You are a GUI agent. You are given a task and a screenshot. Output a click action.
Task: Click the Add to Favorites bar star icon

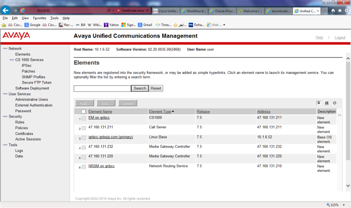[x=4, y=25]
